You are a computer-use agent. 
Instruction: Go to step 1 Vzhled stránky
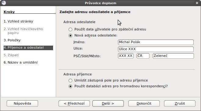tap(18, 21)
